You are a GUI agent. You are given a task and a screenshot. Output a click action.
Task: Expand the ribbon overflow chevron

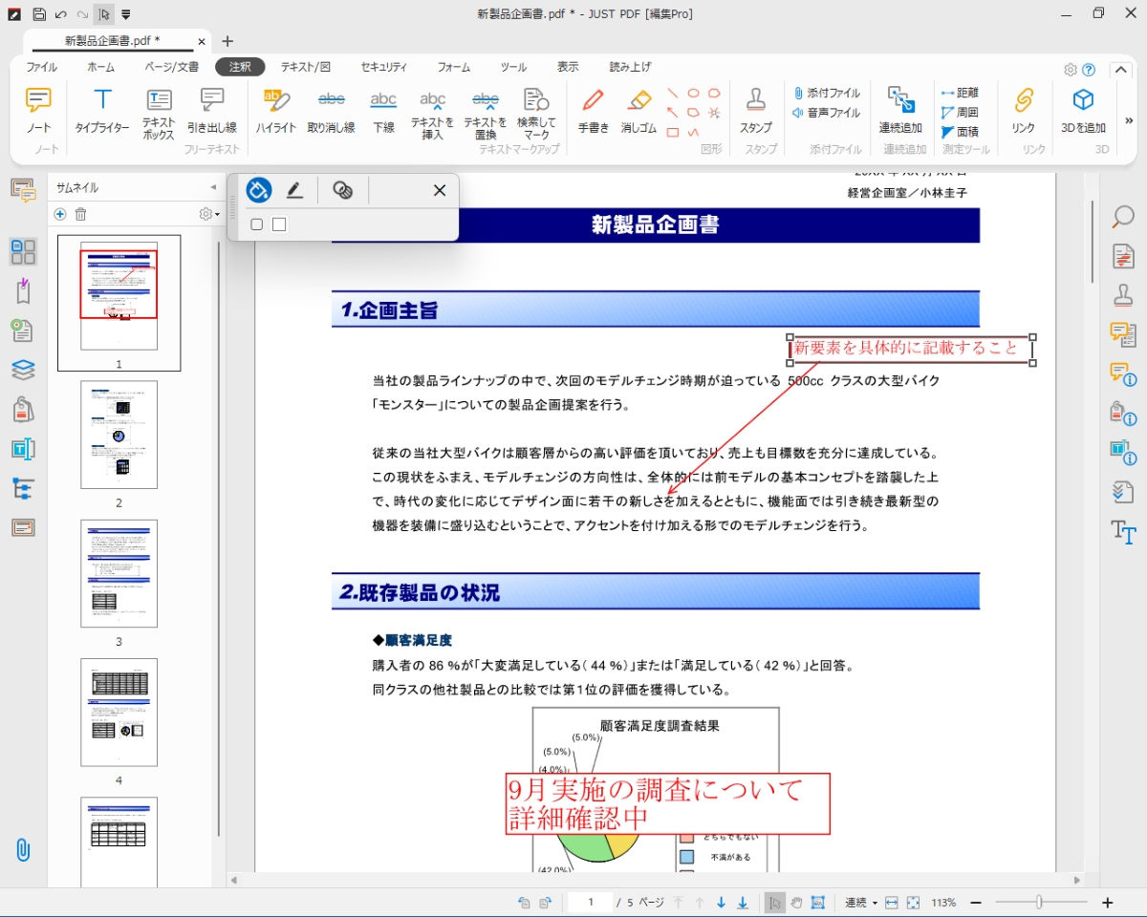(1129, 119)
